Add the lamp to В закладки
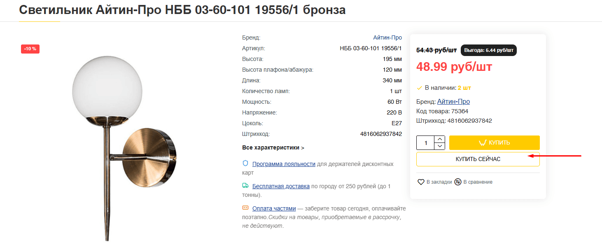 point(434,182)
